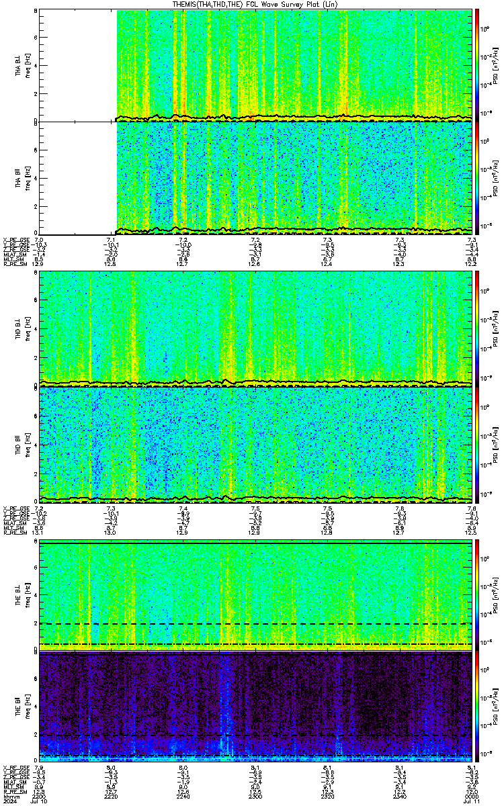Click the 0000 time tick label
Screen dimensions: 504x806
coord(471,796)
